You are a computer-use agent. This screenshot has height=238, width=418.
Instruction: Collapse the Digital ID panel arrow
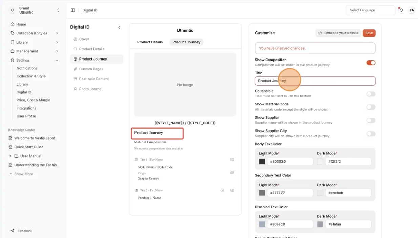click(x=119, y=27)
